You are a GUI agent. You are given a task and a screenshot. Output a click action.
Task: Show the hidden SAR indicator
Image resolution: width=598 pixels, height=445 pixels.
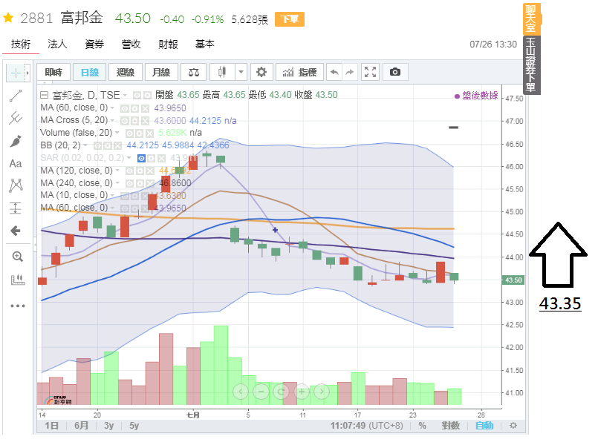point(141,158)
